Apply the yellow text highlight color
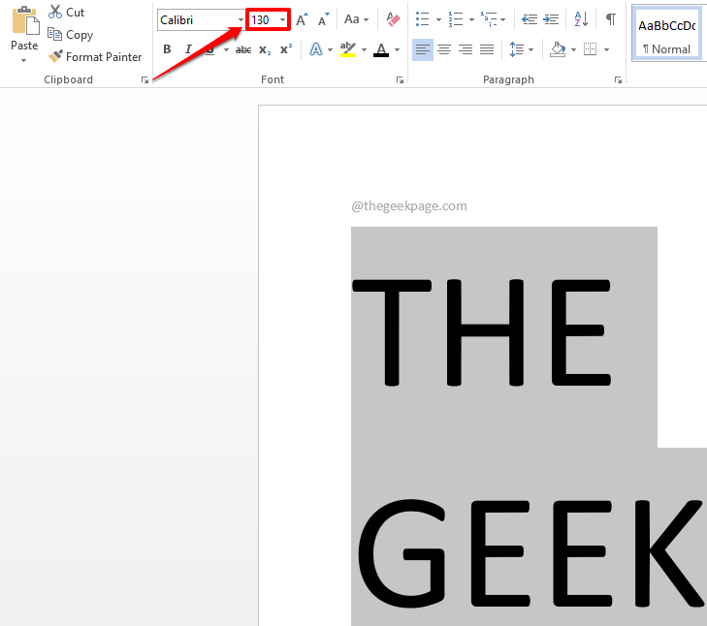 pos(348,49)
